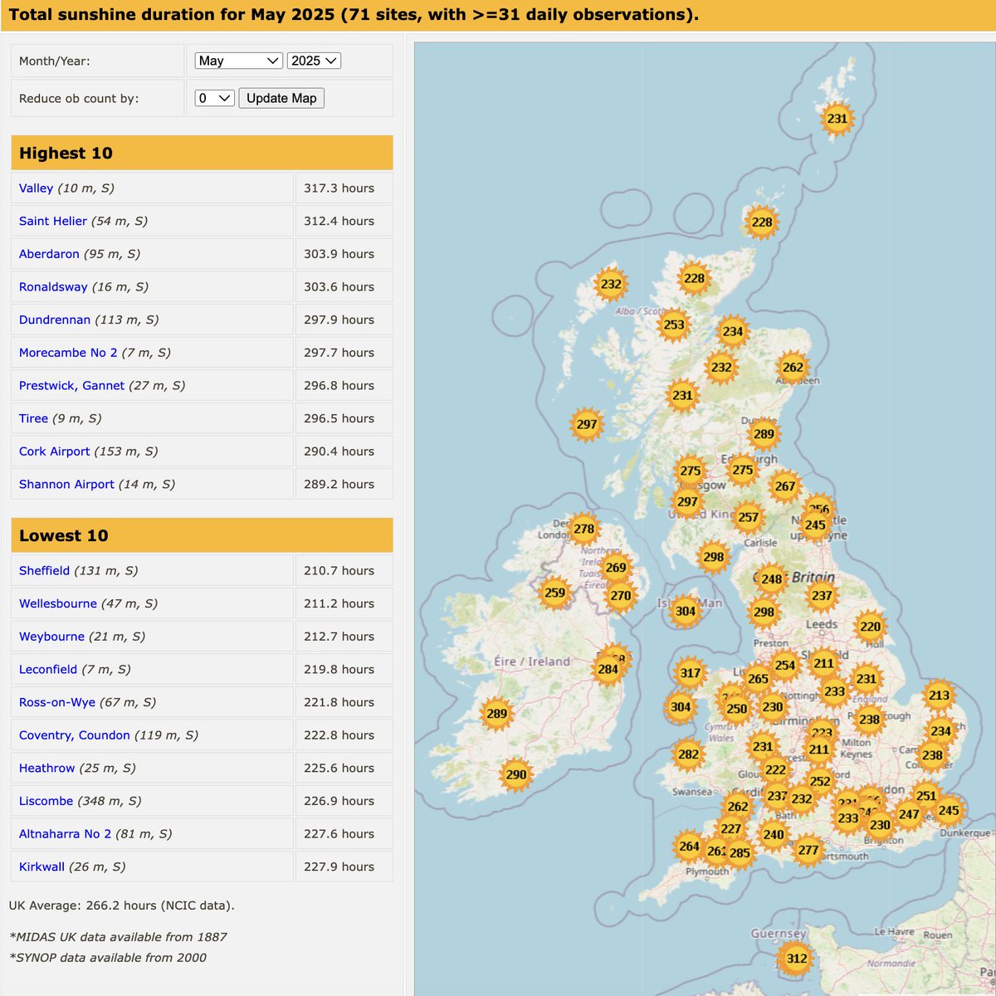Click the 220 sun marker near Hull

871,627
